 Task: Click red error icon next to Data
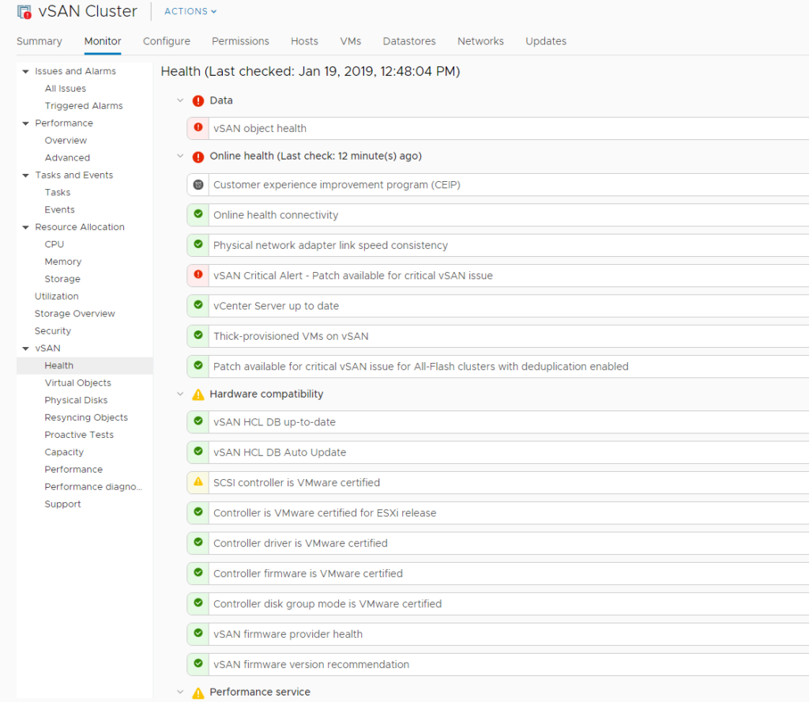tap(198, 100)
